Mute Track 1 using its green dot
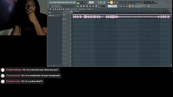Image resolution: width=173 pixels, height=97 pixels. [x=71, y=17]
